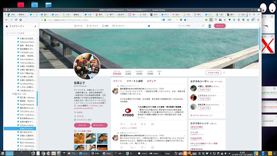Click the profile picture with flowers
Screen dimensions: 277x156
[x=87, y=66]
